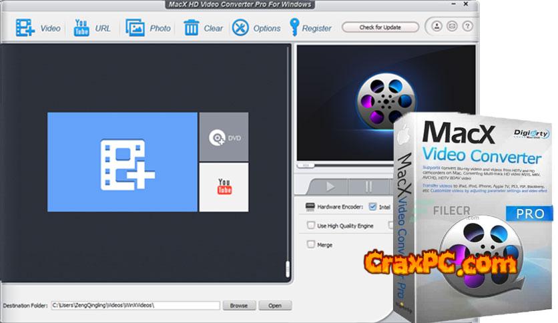Click the DVD tile in main panel

(224, 137)
